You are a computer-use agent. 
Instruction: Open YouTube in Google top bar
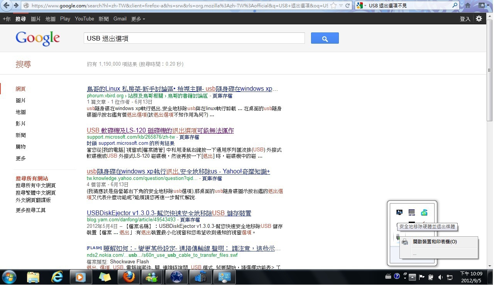point(85,19)
